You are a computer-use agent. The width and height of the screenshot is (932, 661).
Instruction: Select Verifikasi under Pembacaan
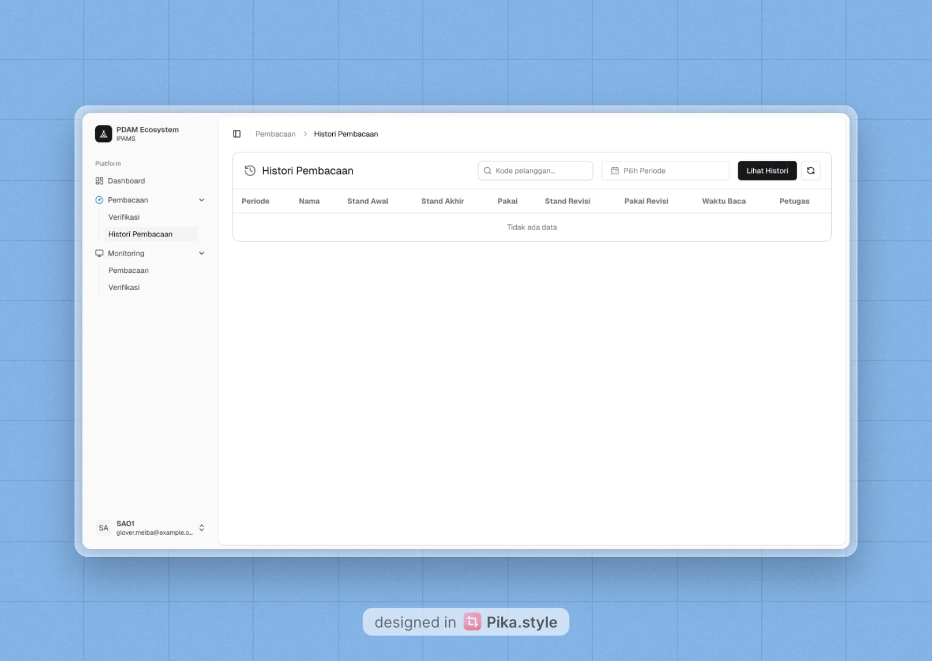pos(124,217)
